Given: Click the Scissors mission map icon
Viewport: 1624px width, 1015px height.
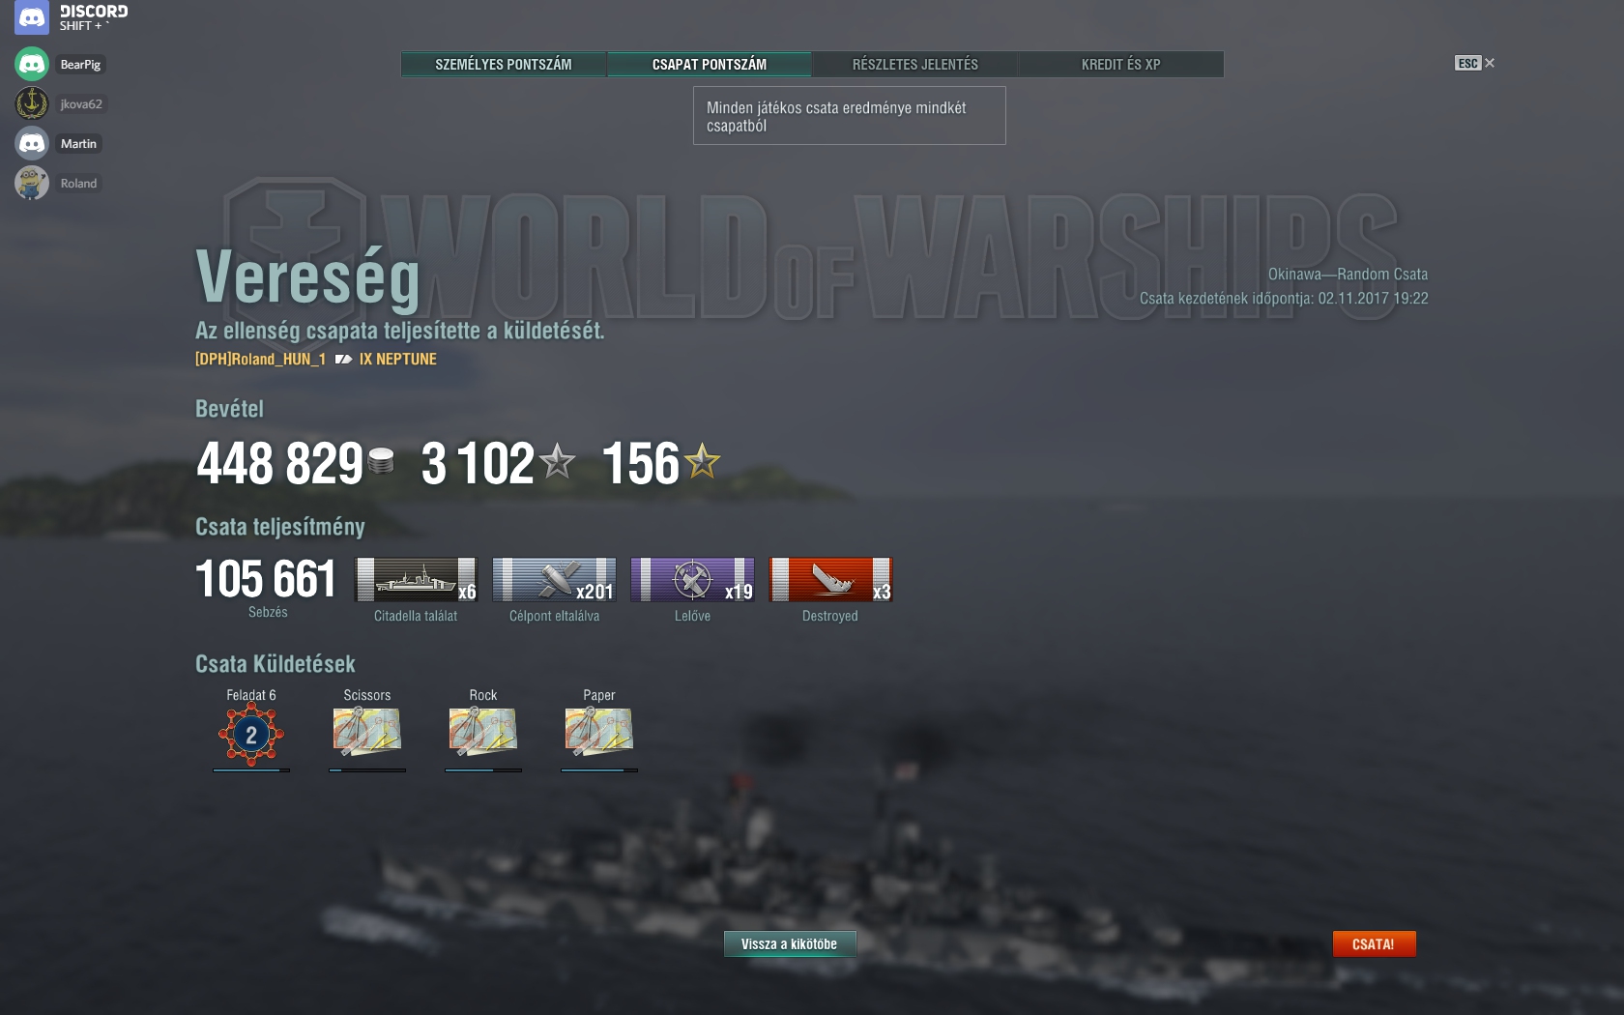Looking at the screenshot, I should (367, 732).
